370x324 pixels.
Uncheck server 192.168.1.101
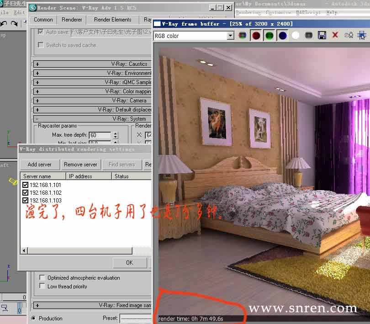coord(25,185)
